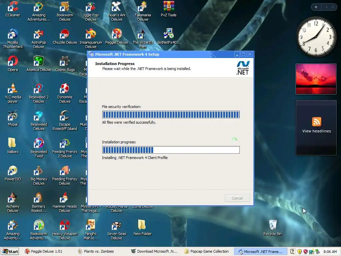Click the yellow shield tray icon
Image resolution: width=341 pixels, height=256 pixels.
pyautogui.click(x=299, y=252)
